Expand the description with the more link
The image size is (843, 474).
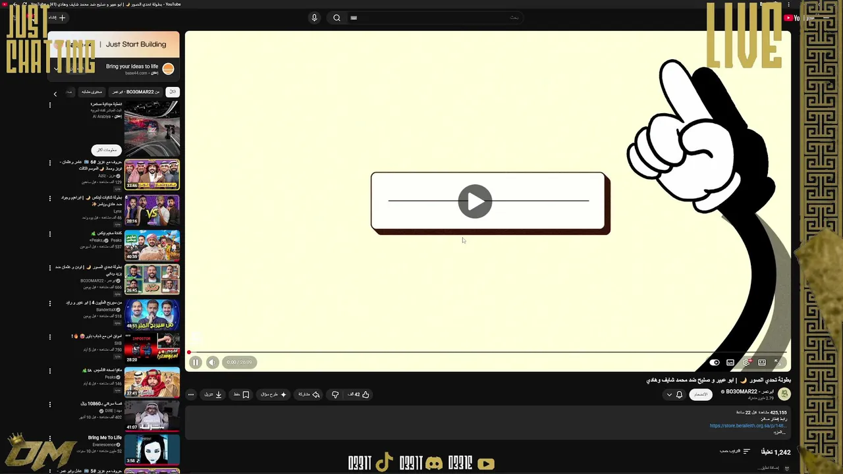[780, 433]
